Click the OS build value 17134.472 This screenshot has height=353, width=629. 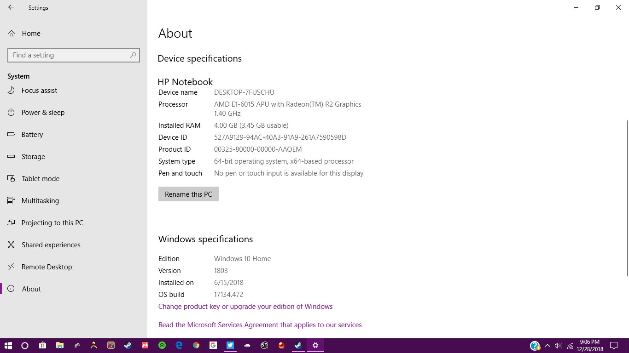[x=228, y=295]
